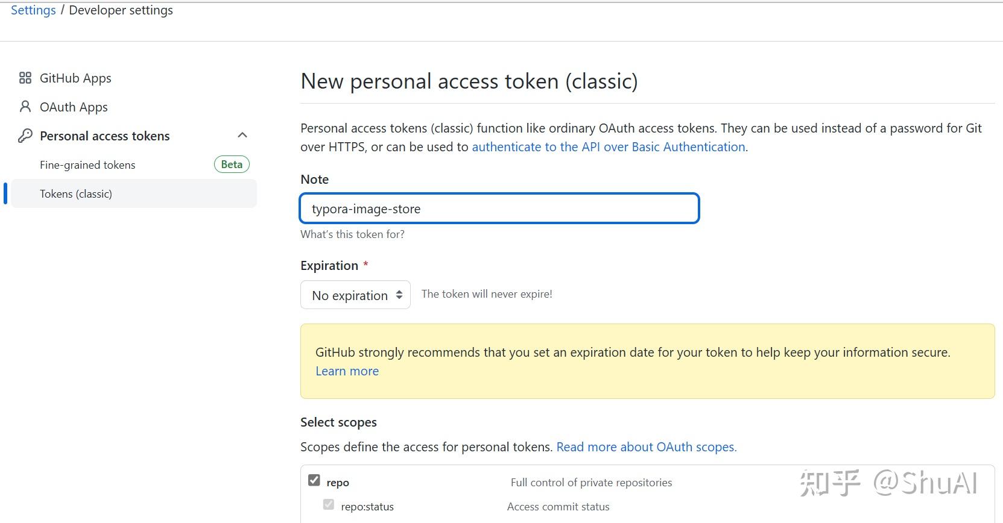Open OAuth Apps in sidebar

(x=74, y=107)
